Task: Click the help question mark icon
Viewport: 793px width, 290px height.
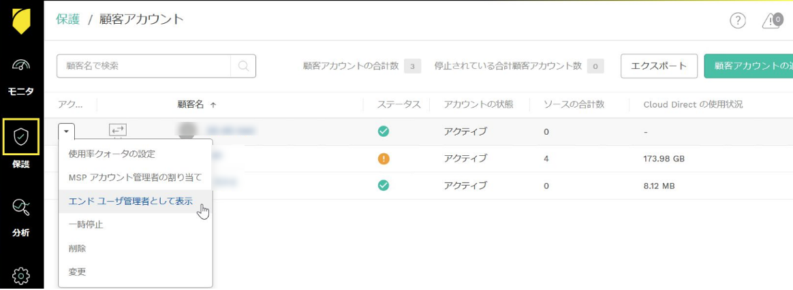Action: pyautogui.click(x=737, y=20)
